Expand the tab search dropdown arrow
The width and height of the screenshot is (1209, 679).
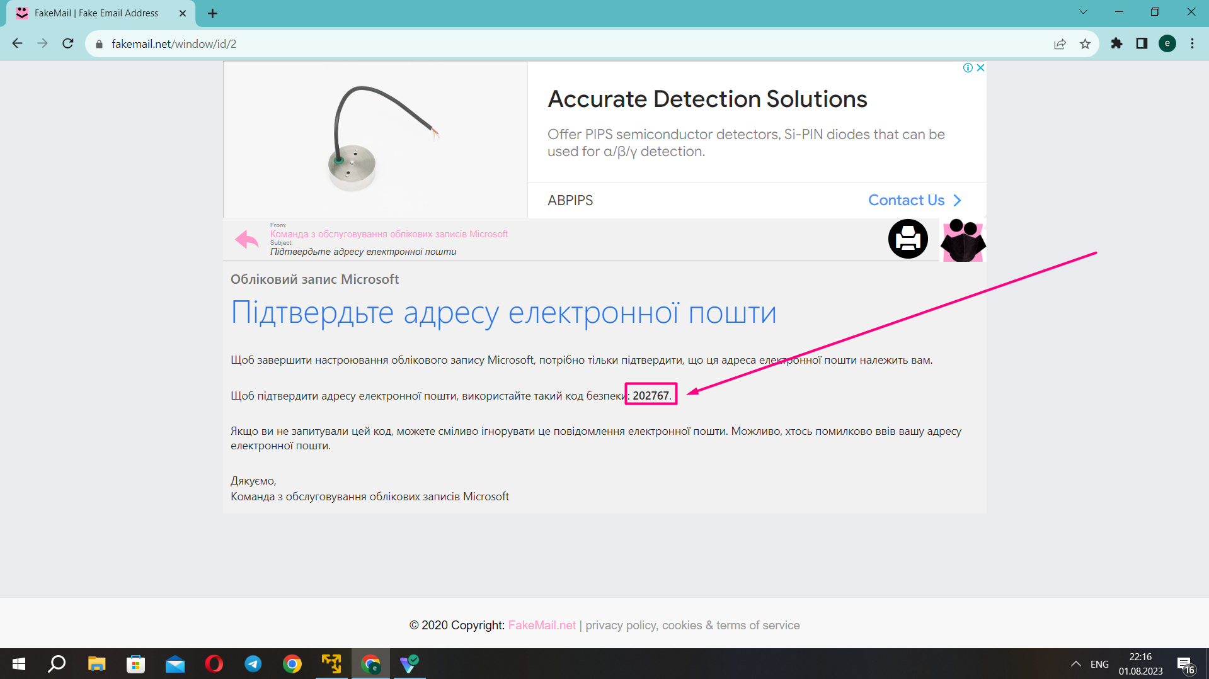tap(1083, 12)
